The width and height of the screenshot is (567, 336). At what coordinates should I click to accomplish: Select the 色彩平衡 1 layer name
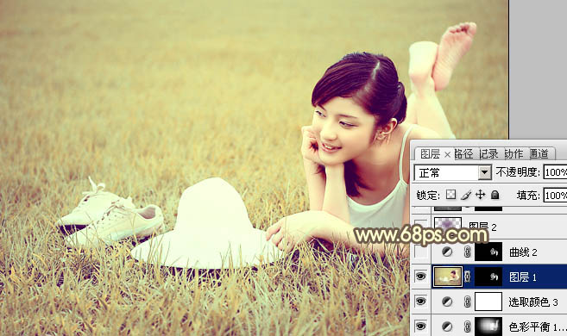click(x=537, y=327)
